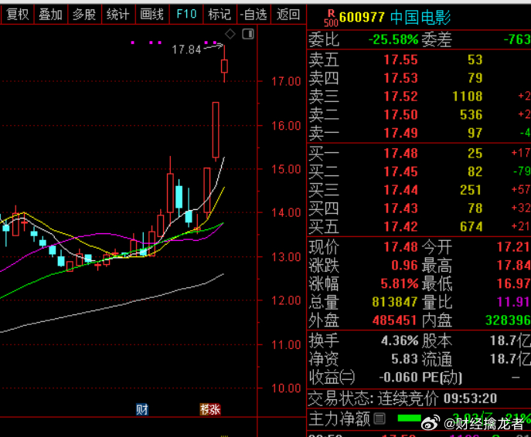This screenshot has height=437, width=531.
Task: Click the 15.00 price axis label
Action: 286,169
